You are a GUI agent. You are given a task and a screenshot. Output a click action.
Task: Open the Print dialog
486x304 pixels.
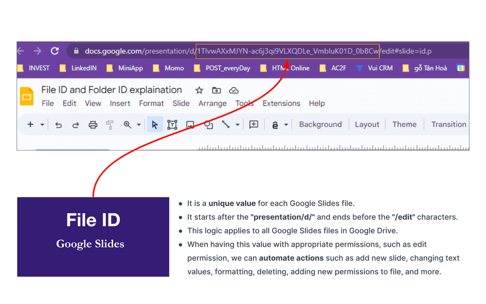click(93, 124)
